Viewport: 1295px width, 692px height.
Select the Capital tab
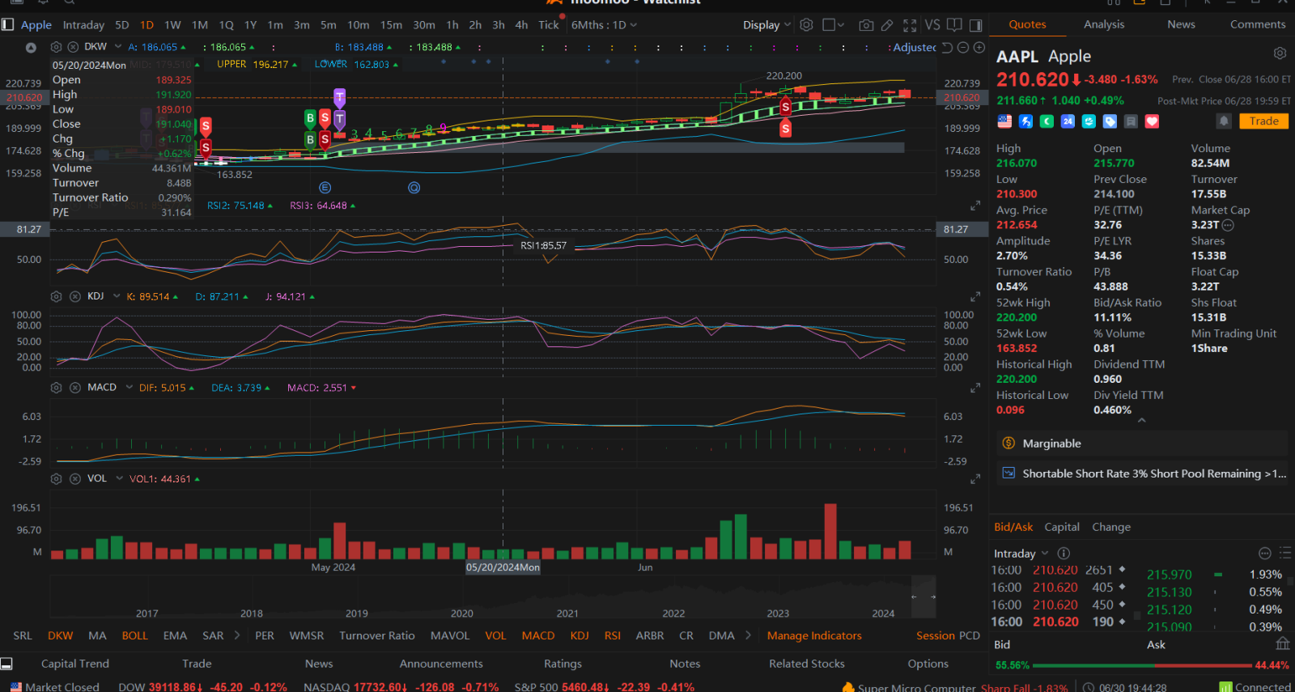(1062, 527)
